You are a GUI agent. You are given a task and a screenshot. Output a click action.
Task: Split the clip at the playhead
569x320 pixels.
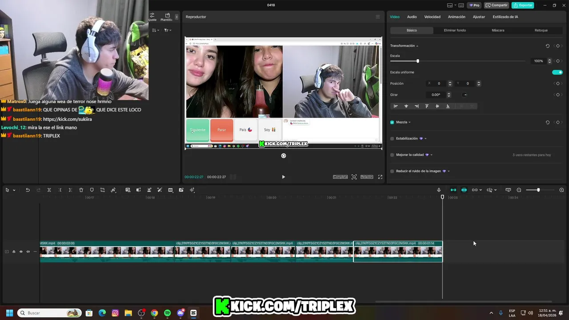pos(49,190)
